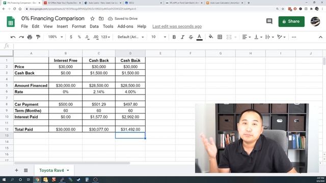This screenshot has height=183, width=326.
Task: Open the 123 number format dropdown
Action: click(105, 37)
